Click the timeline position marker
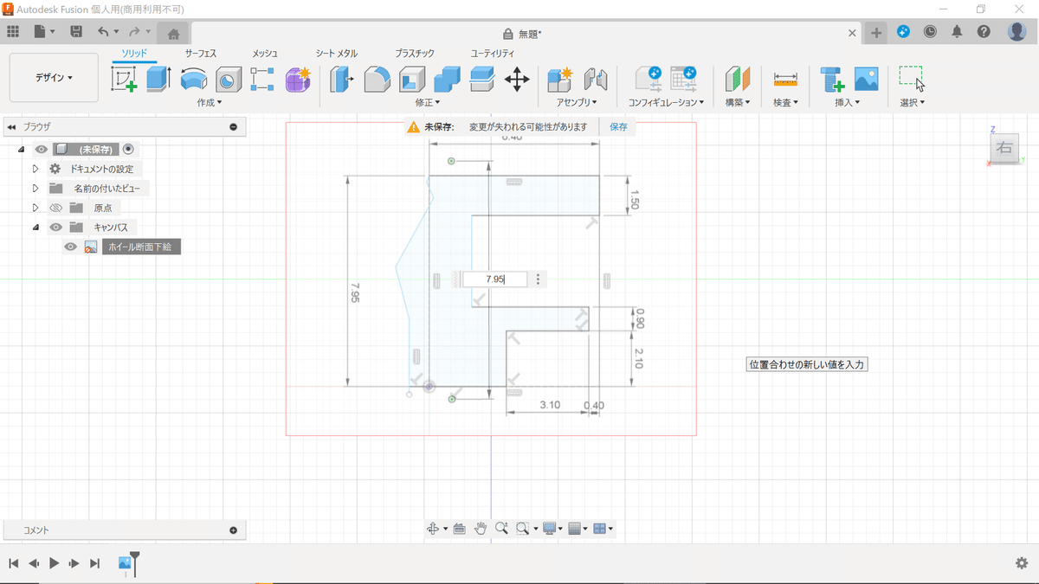This screenshot has height=584, width=1039. point(134,564)
